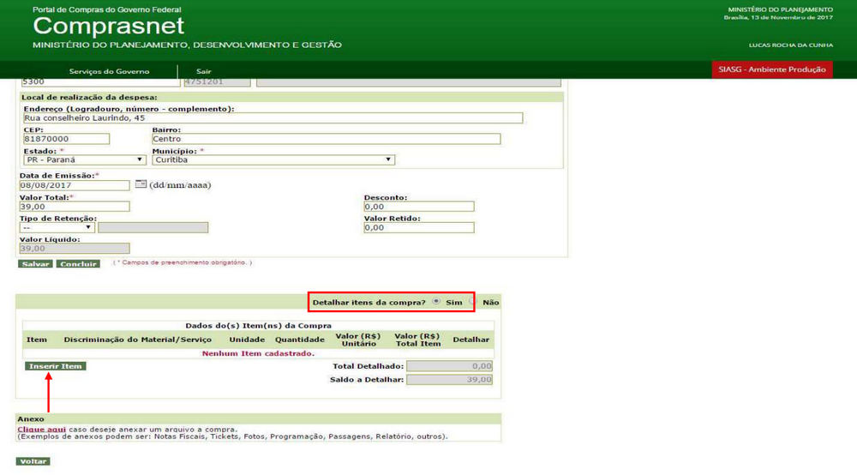The width and height of the screenshot is (857, 475).
Task: Click the Valor Total input field
Action: pyautogui.click(x=75, y=207)
